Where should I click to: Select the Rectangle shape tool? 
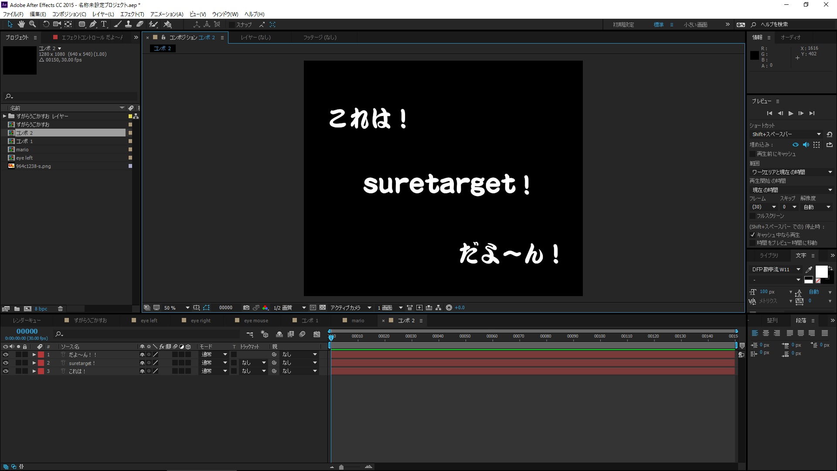[x=82, y=24]
